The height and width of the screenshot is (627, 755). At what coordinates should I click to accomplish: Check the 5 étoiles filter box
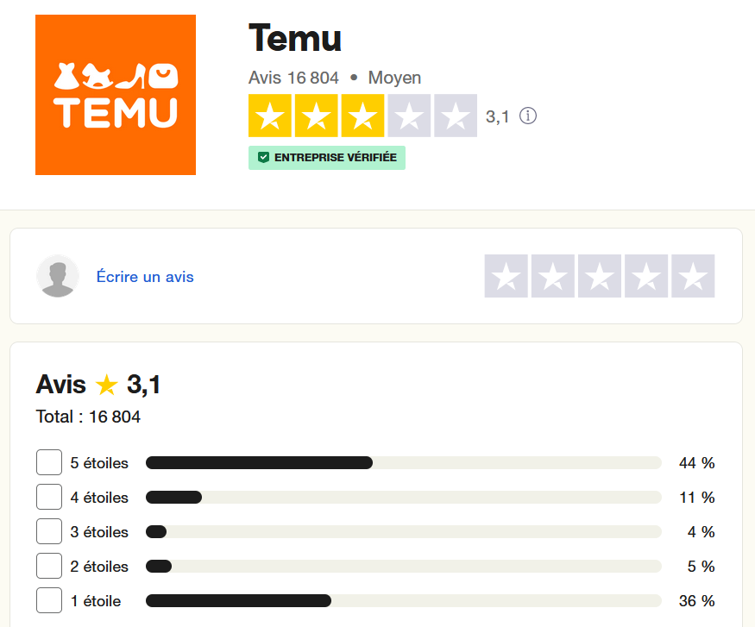pyautogui.click(x=49, y=463)
